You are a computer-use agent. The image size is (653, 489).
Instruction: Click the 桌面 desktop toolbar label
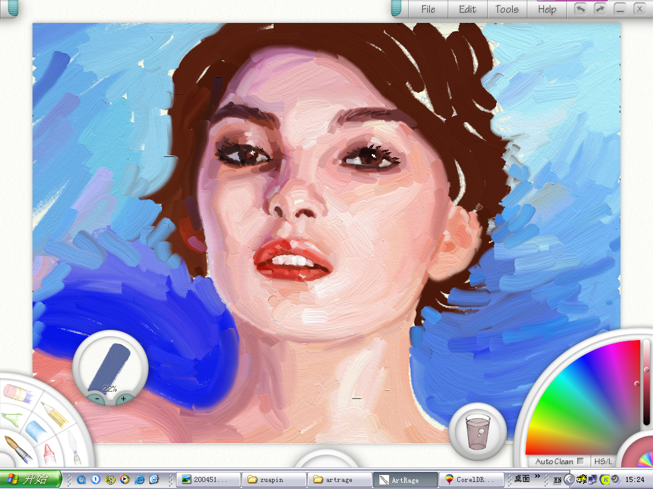coord(522,479)
